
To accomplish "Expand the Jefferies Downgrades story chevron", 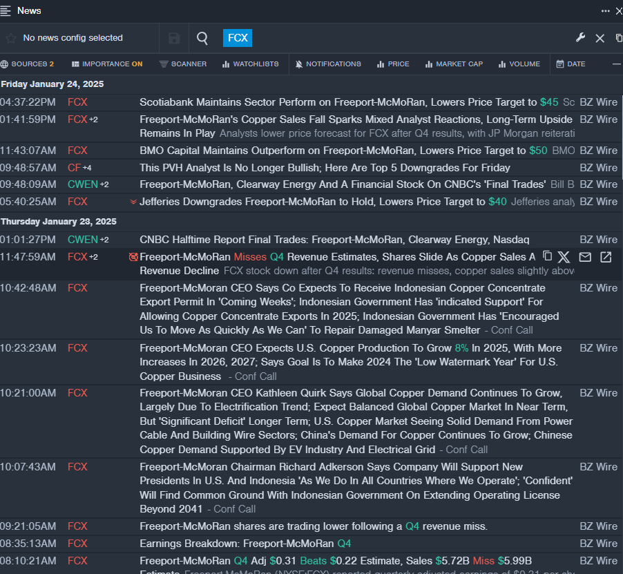I will pyautogui.click(x=133, y=202).
